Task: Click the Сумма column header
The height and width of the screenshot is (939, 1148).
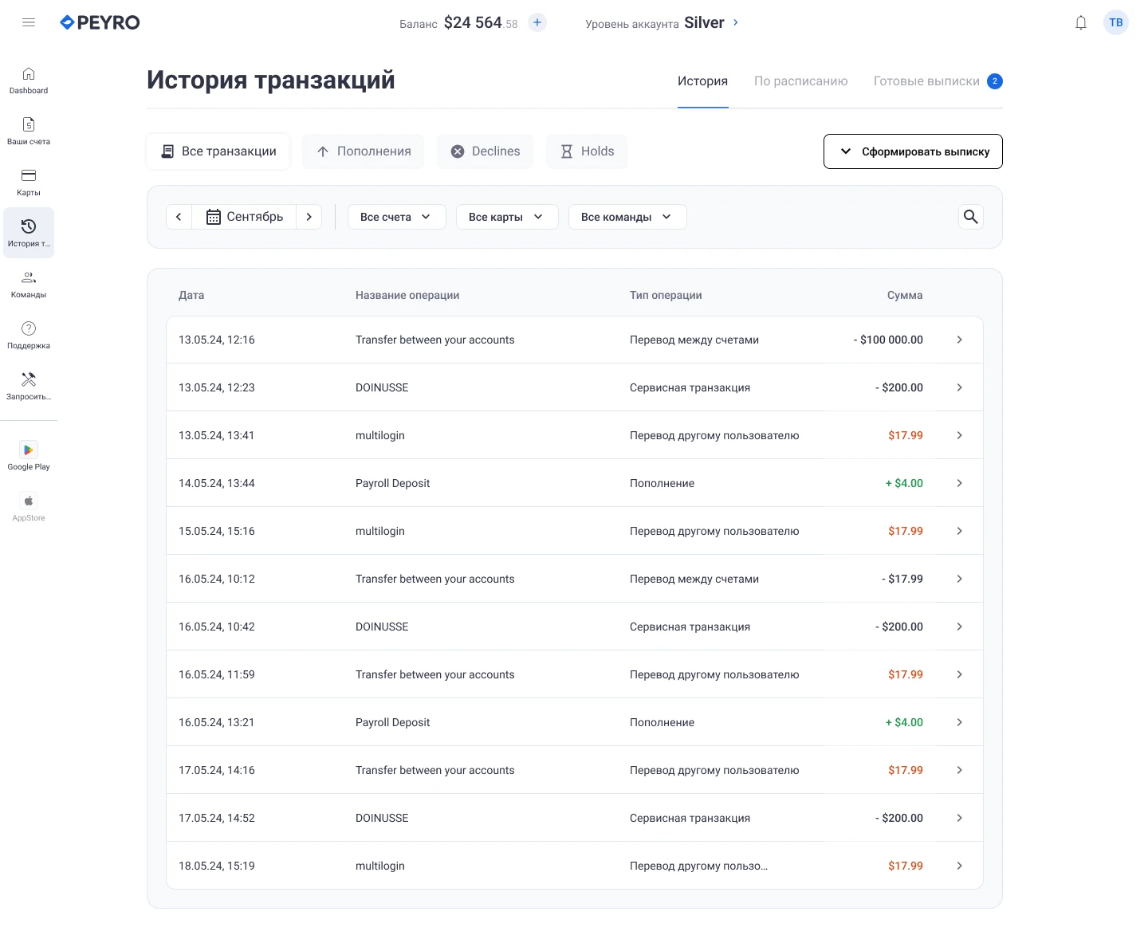Action: pos(905,295)
